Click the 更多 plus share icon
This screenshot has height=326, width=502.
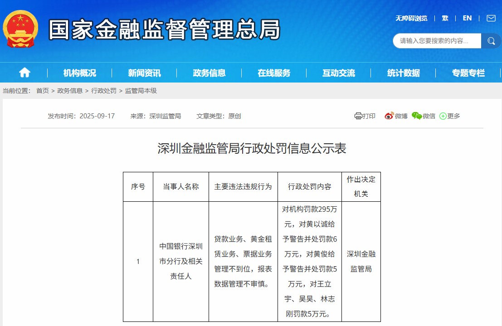pyautogui.click(x=442, y=116)
